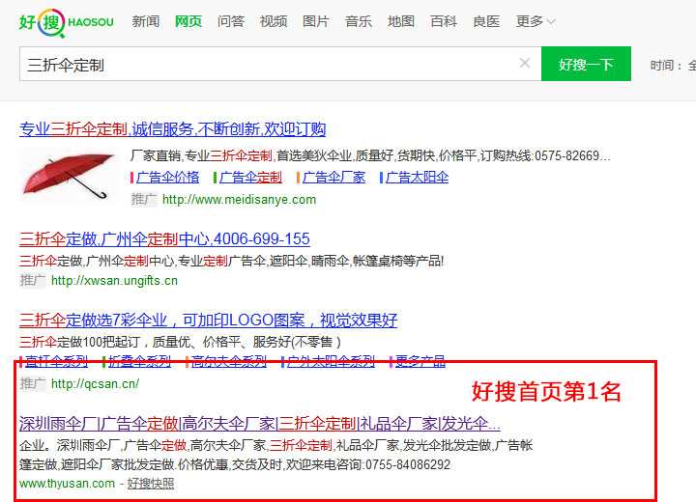
Task: Expand the 更多 dropdown menu
Action: (536, 21)
